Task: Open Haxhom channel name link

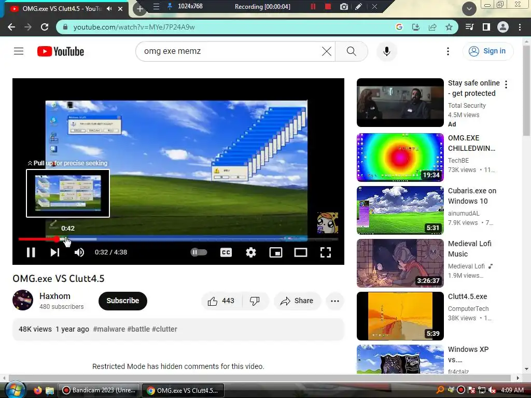Action: click(55, 296)
